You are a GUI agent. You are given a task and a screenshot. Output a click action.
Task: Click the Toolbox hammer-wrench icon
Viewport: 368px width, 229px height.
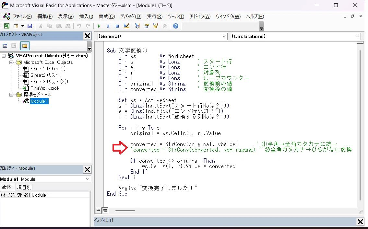(165, 26)
